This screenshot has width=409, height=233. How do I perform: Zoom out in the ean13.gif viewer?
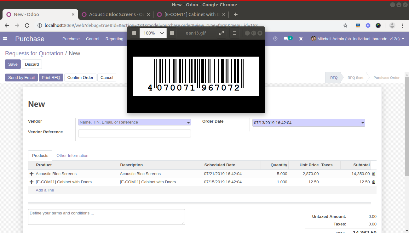click(134, 33)
